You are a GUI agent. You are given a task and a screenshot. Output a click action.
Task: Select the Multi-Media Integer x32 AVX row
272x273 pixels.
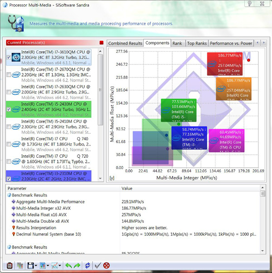tap(133, 208)
